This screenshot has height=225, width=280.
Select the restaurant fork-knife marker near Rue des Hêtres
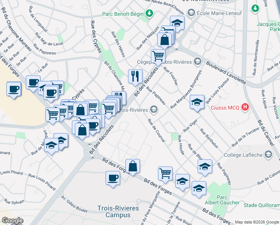coord(135,78)
